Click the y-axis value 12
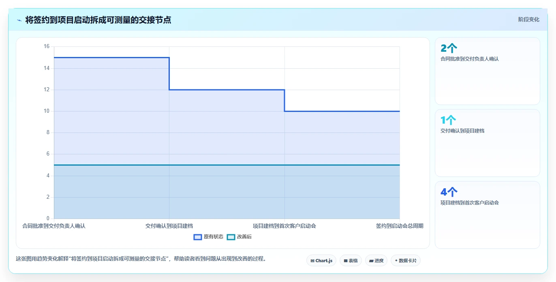The image size is (556, 282). click(47, 90)
